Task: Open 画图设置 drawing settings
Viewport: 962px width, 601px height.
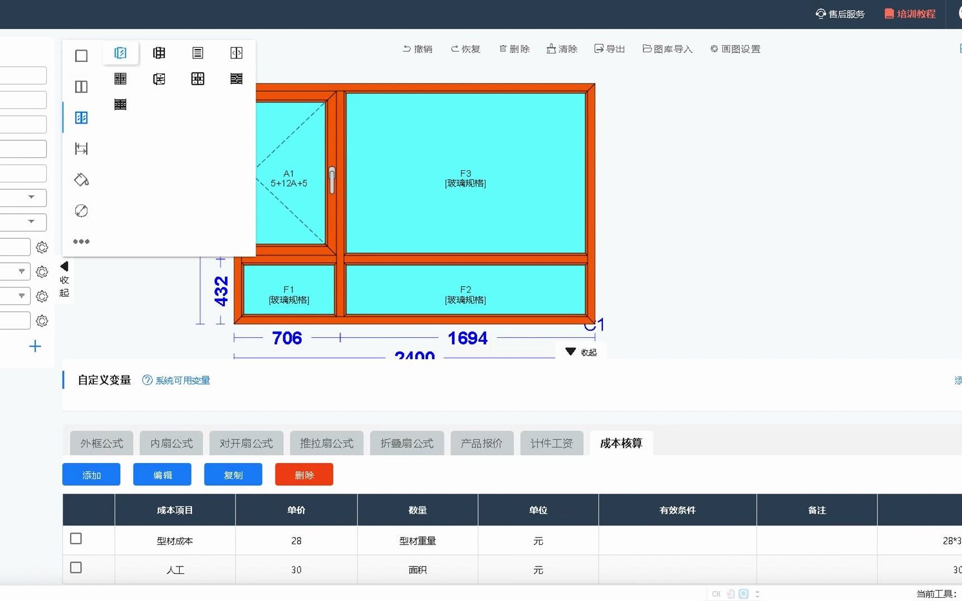Action: 735,49
